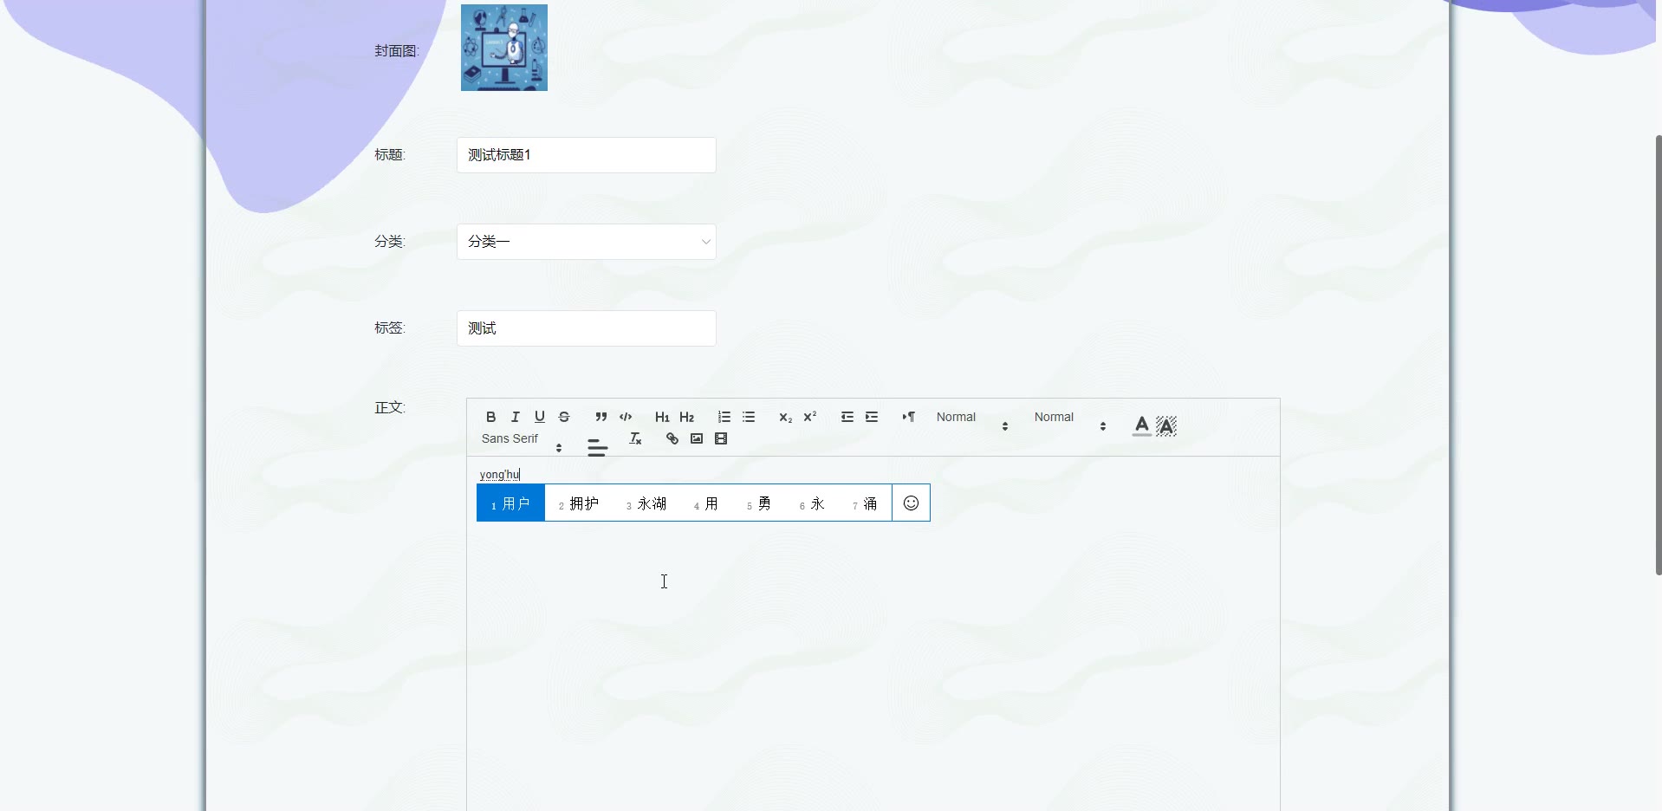The height and width of the screenshot is (811, 1662).
Task: Click the page vertical scrollbar
Action: point(1659,354)
